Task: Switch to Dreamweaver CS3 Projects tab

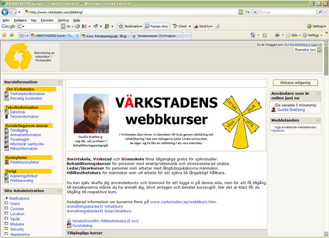Action: tap(157, 36)
